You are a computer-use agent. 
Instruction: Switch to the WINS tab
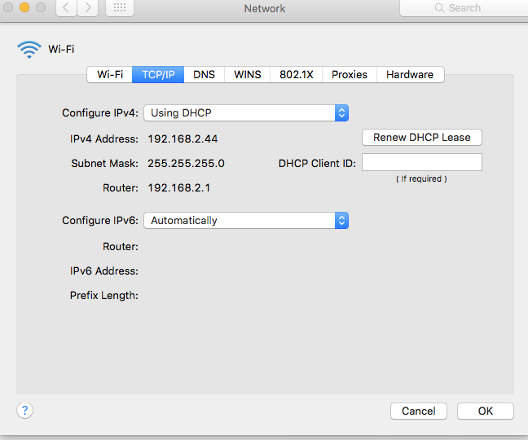click(x=248, y=74)
